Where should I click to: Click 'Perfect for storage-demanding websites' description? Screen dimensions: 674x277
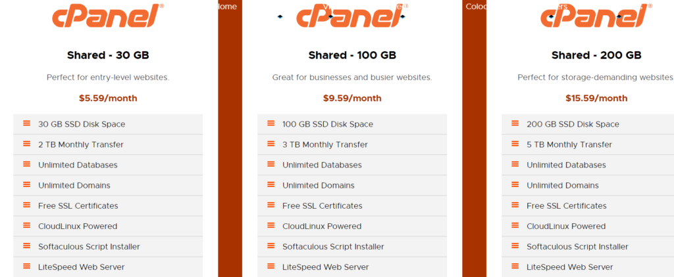595,77
